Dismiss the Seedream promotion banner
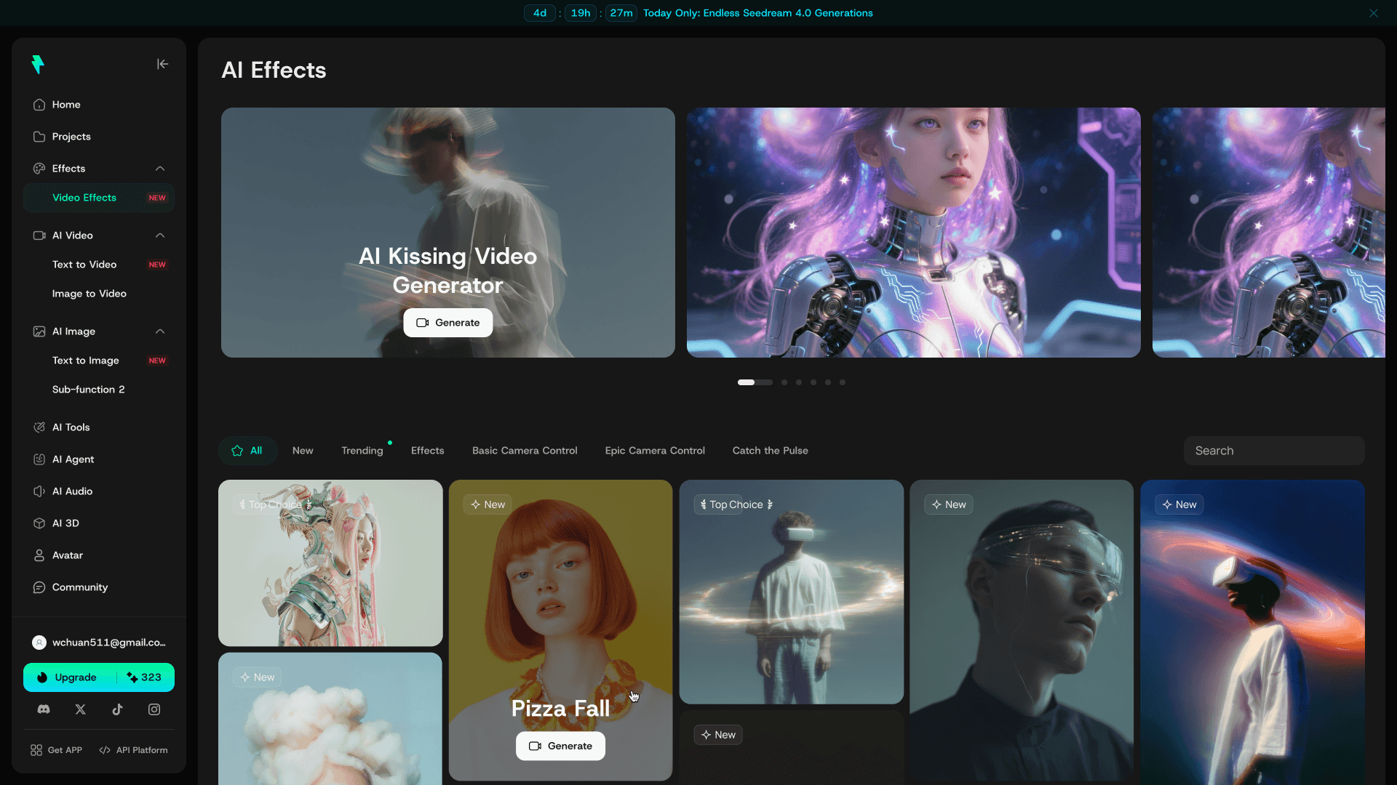1397x785 pixels. pyautogui.click(x=1373, y=13)
